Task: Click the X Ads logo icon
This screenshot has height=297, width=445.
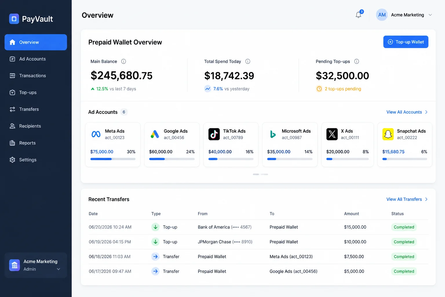Action: 332,134
